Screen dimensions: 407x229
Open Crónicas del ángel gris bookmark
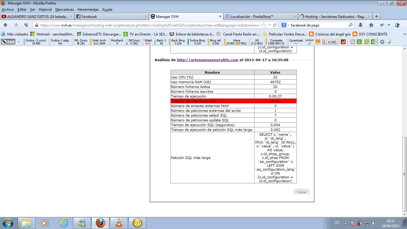pyautogui.click(x=330, y=34)
